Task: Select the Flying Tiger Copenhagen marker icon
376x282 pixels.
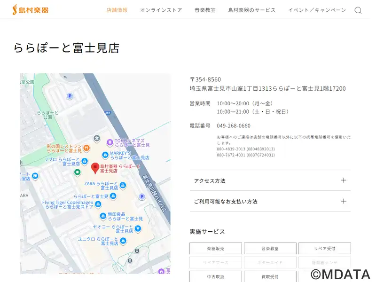Action: click(98, 204)
